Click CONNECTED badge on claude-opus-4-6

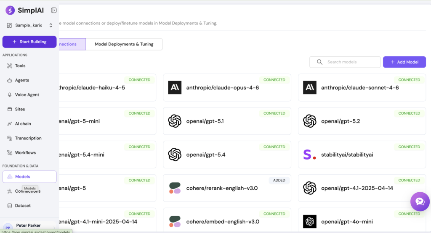point(274,80)
